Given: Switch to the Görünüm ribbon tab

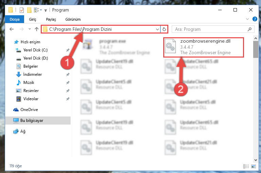Looking at the screenshot, I should click(73, 19).
